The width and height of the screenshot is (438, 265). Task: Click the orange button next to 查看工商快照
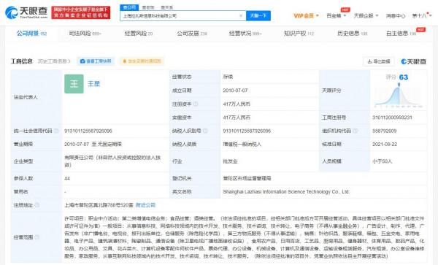(142, 61)
